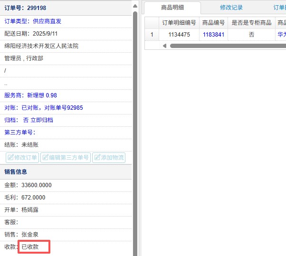Click the left arrow of horizontal scrollbar
Screen dimensions: 286x256
[165, 46]
